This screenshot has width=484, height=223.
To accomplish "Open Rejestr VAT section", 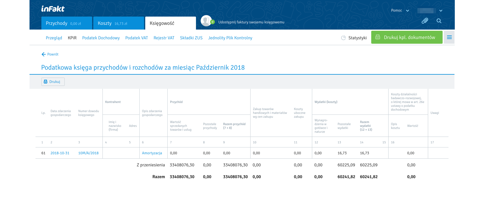I will (x=164, y=38).
